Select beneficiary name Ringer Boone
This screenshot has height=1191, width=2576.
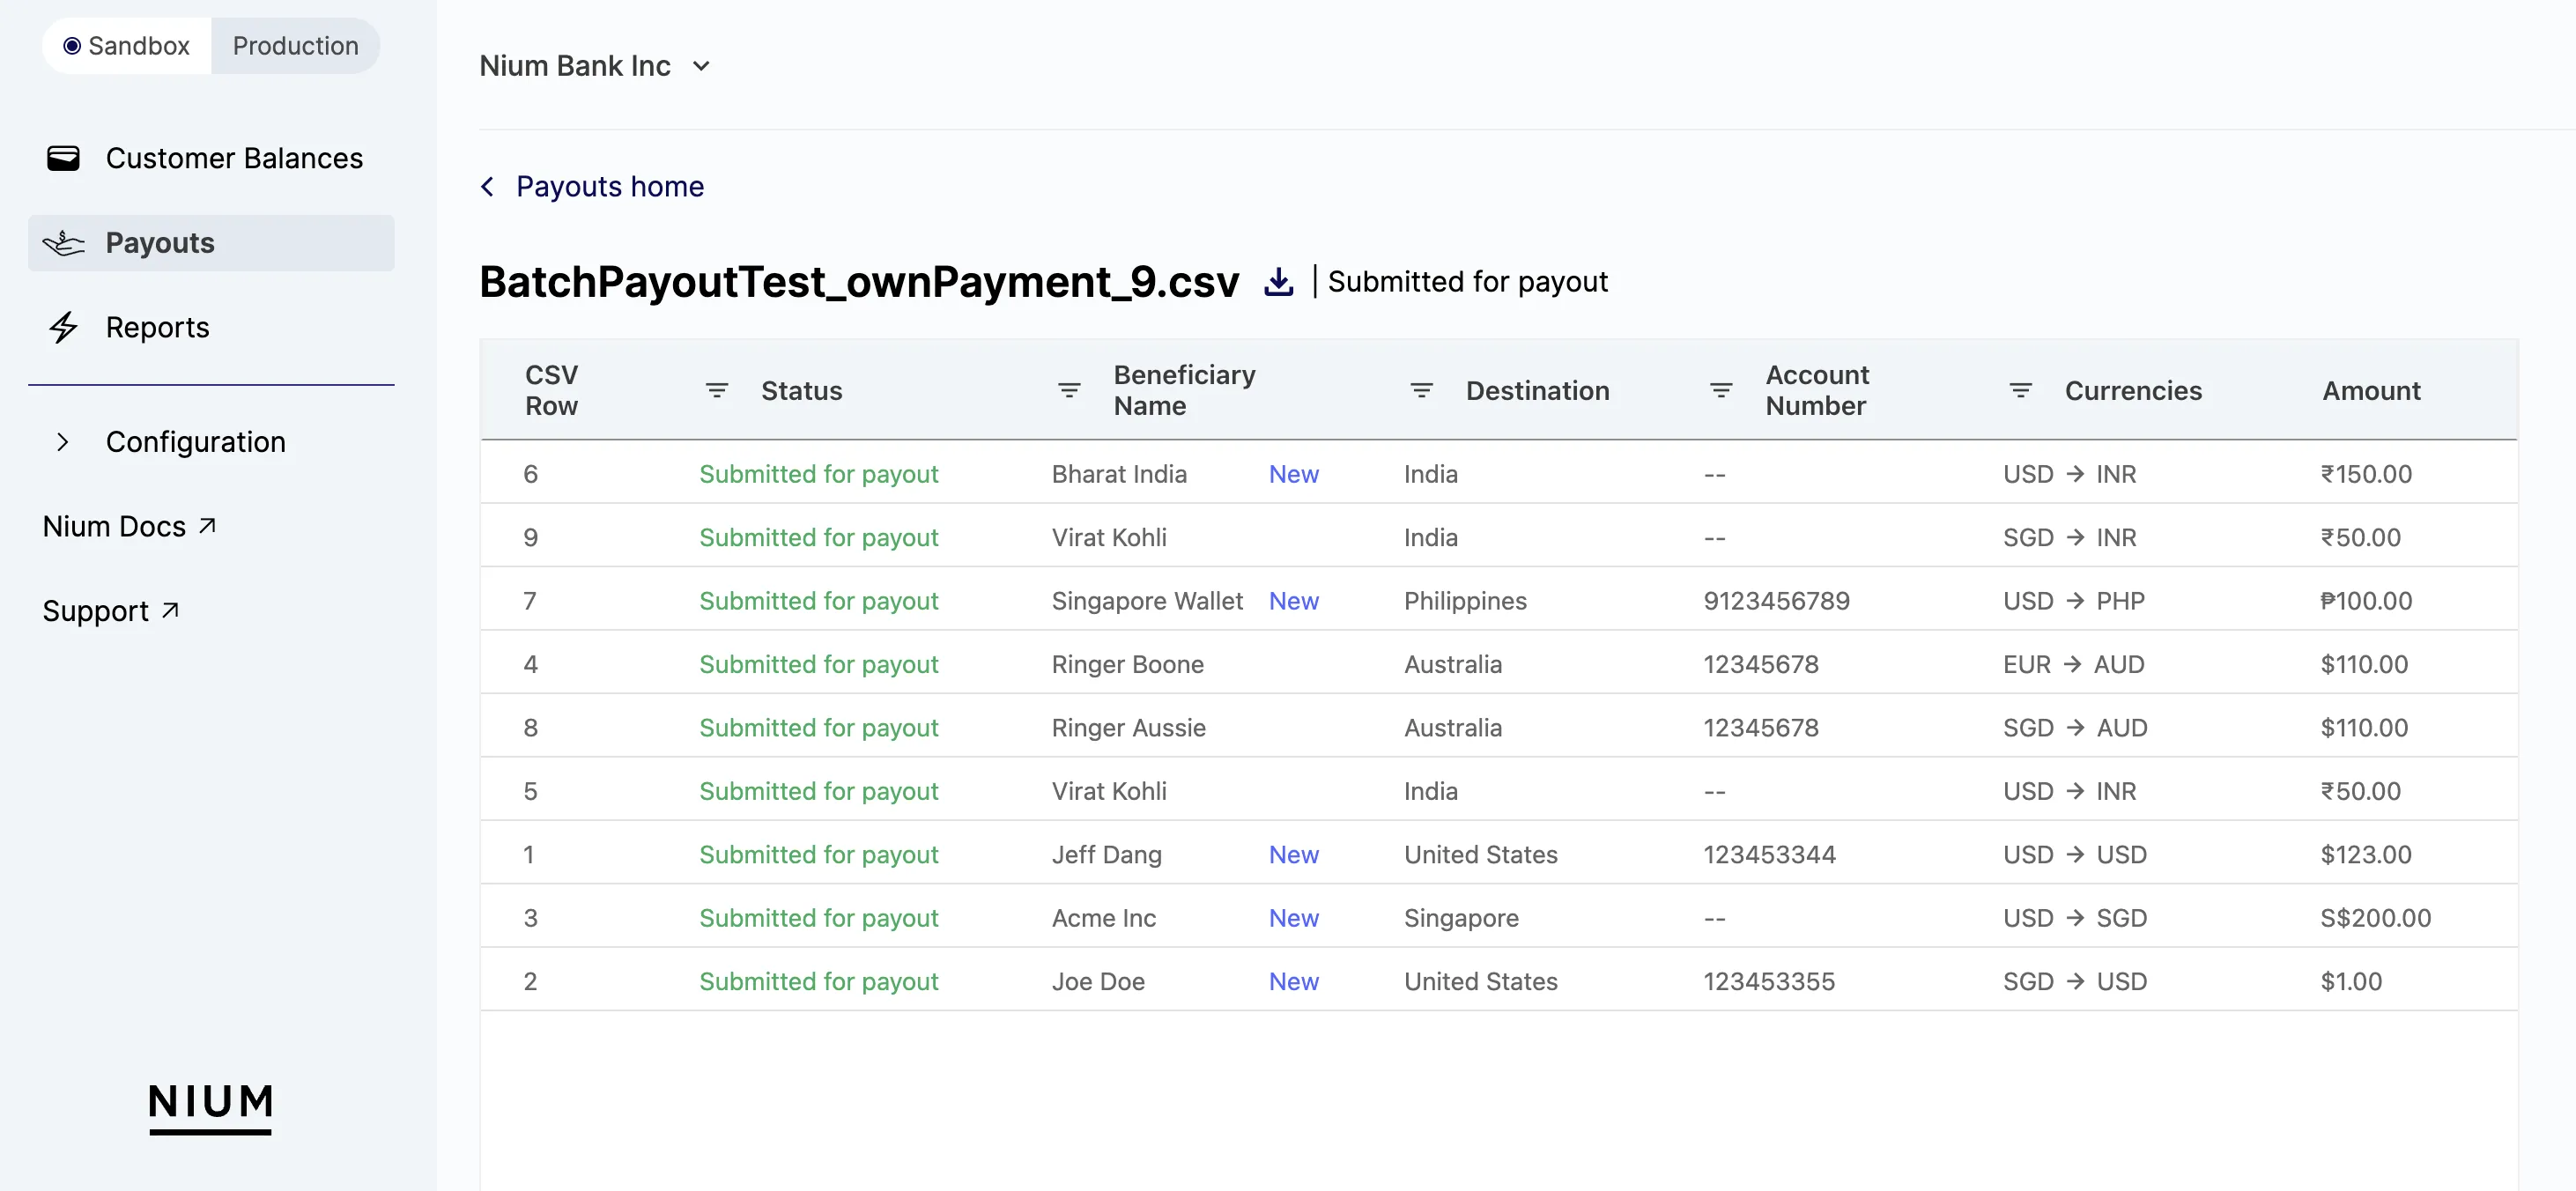pyautogui.click(x=1127, y=665)
